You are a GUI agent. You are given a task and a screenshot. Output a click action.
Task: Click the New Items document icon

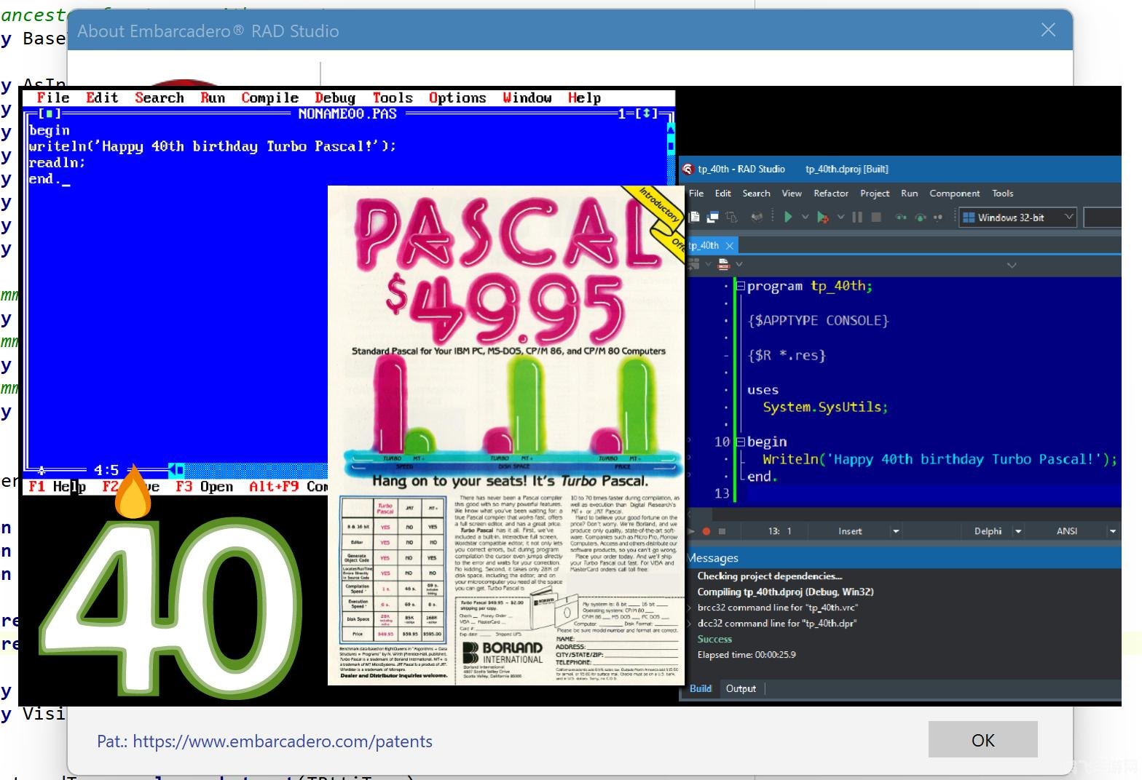tap(695, 217)
